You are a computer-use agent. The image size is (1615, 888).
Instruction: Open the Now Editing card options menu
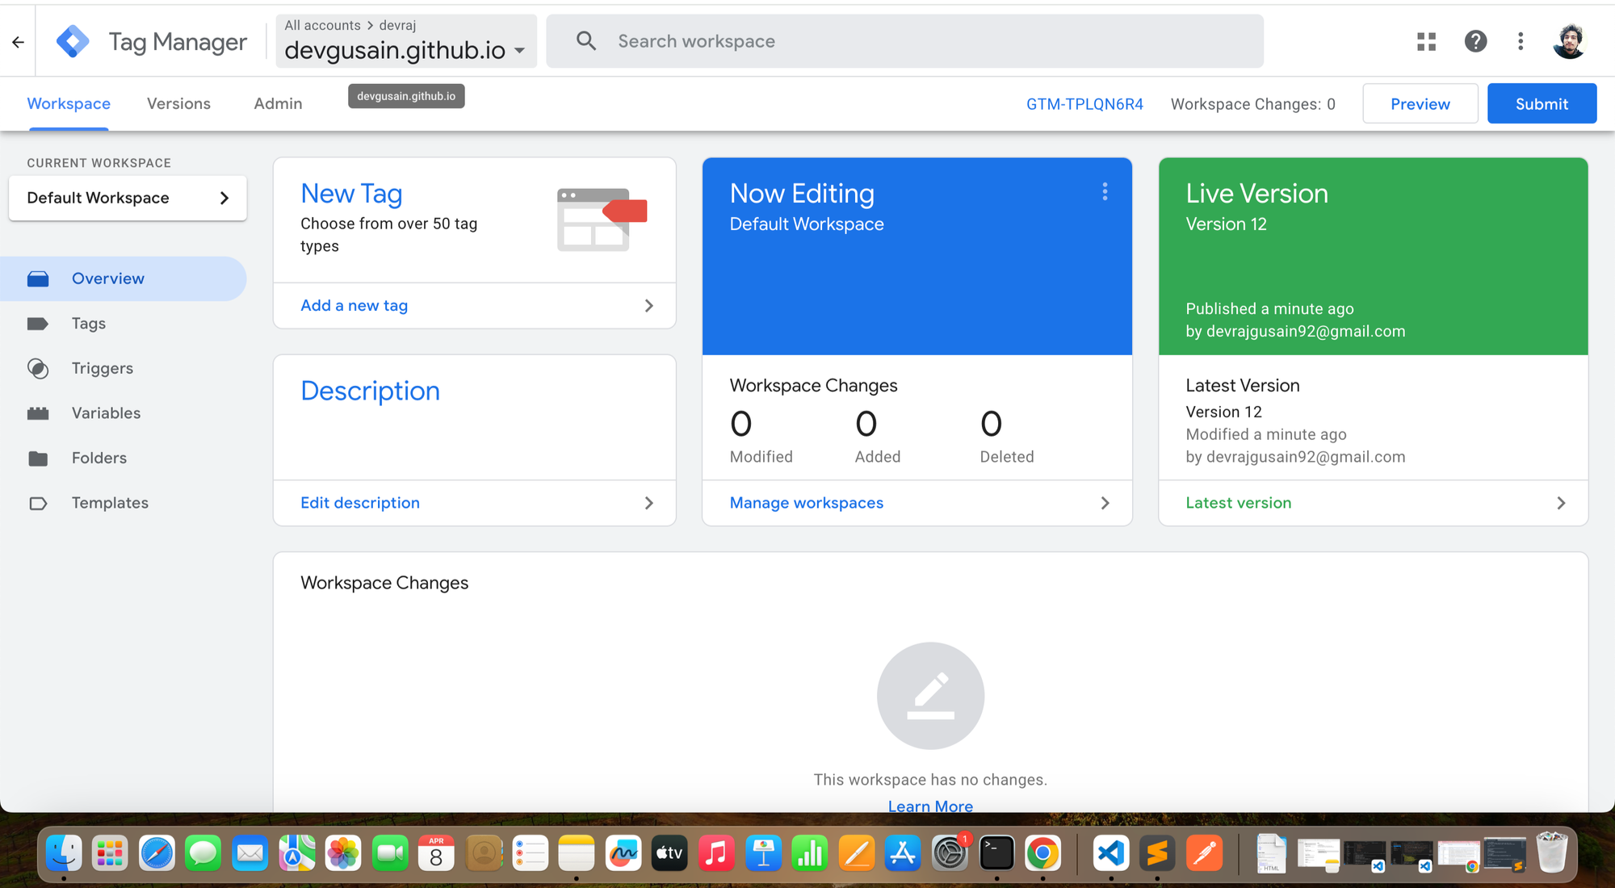(1105, 191)
